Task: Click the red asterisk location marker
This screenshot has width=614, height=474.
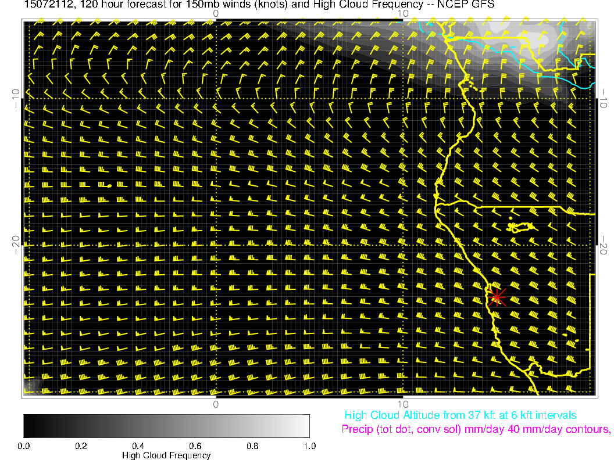Action: pos(497,297)
